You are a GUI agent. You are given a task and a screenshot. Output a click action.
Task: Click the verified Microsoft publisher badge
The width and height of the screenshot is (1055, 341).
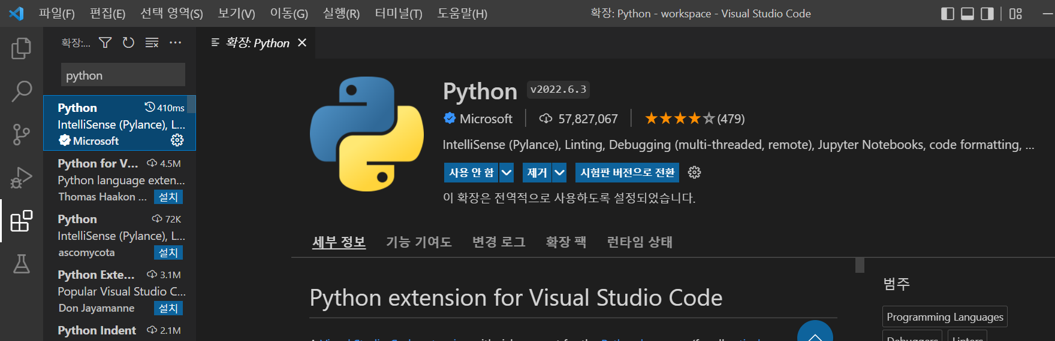[450, 118]
